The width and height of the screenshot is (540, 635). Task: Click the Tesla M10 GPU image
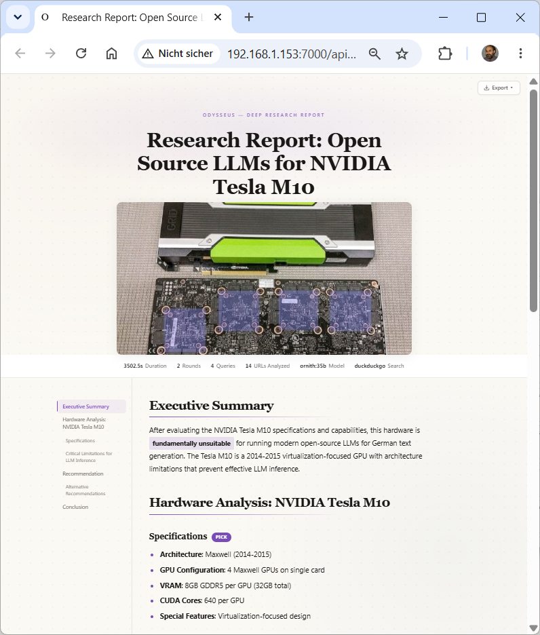(264, 278)
